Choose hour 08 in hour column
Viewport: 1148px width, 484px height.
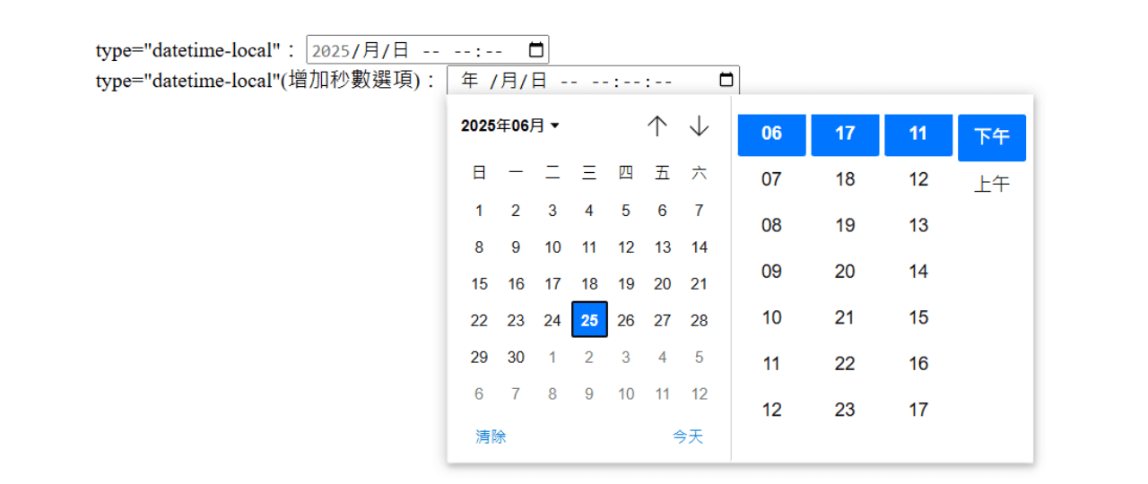[x=771, y=225]
